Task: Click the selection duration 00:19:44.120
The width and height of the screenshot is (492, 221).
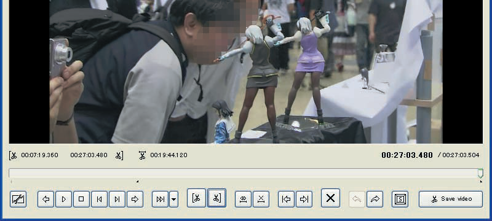Action: [169, 155]
